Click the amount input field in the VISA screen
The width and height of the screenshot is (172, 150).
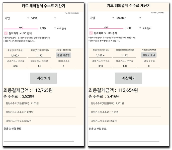pyautogui.click(x=21, y=27)
